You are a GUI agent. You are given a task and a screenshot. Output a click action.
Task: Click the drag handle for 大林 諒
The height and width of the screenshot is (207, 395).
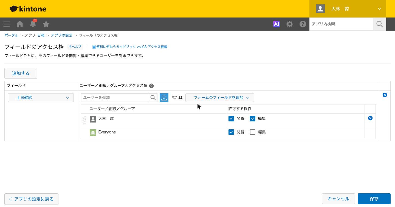click(84, 120)
